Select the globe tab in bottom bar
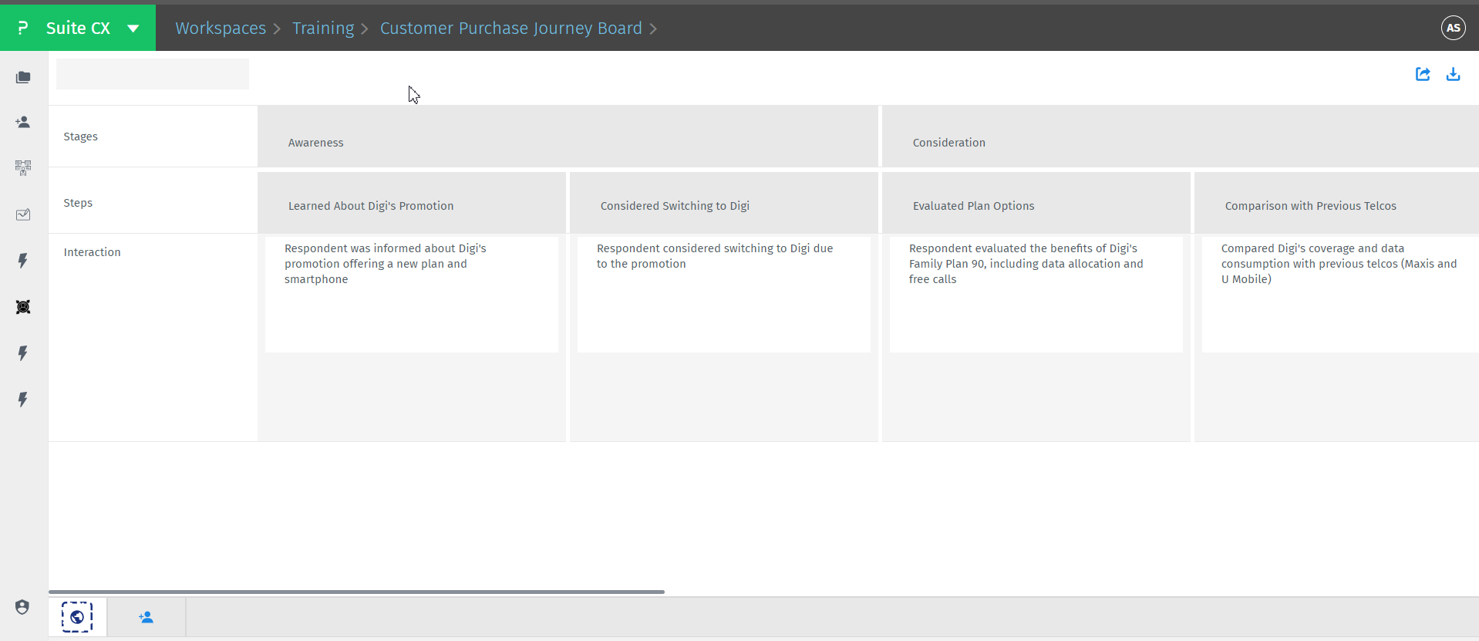This screenshot has width=1479, height=641. coord(77,617)
